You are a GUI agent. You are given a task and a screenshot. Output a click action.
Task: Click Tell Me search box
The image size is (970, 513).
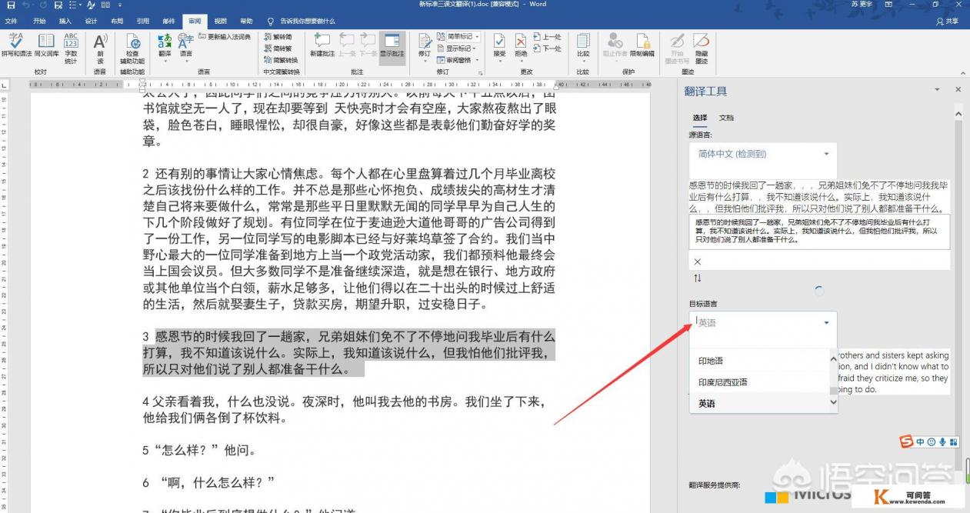coord(302,21)
